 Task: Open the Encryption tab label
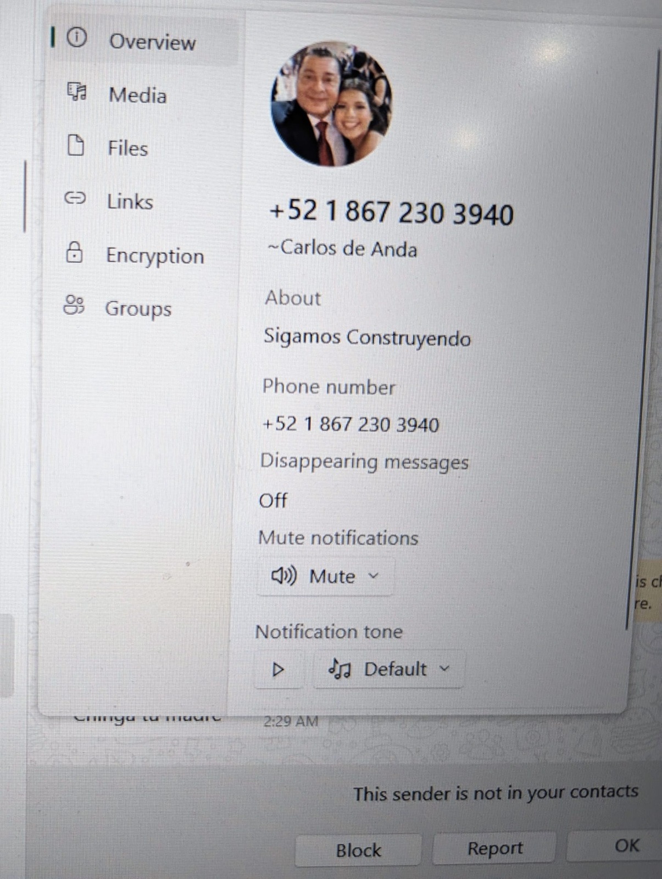pyautogui.click(x=155, y=256)
